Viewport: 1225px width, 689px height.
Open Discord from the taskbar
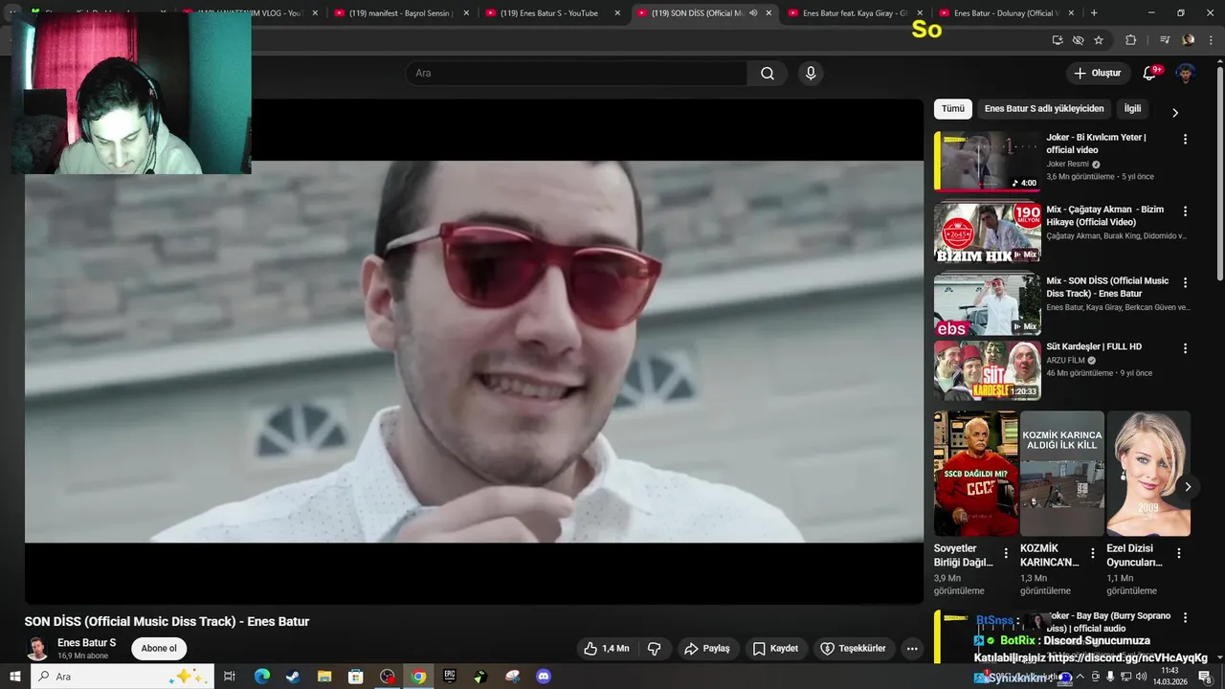pos(544,677)
